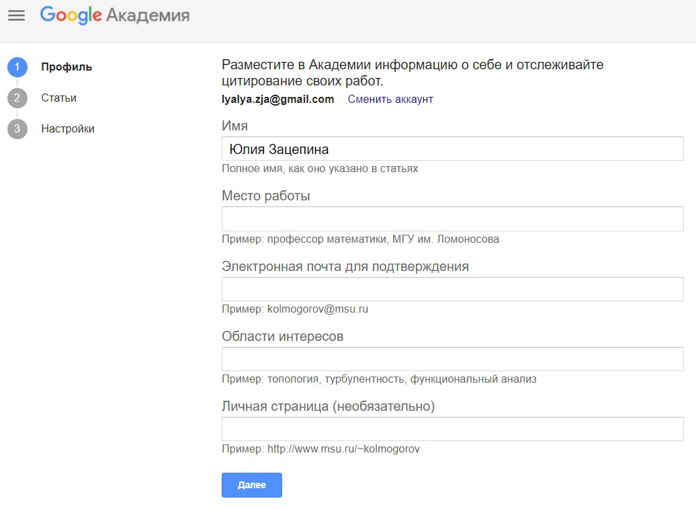Focus the Имя field with Юлия Зацепина
The height and width of the screenshot is (509, 696).
452,149
